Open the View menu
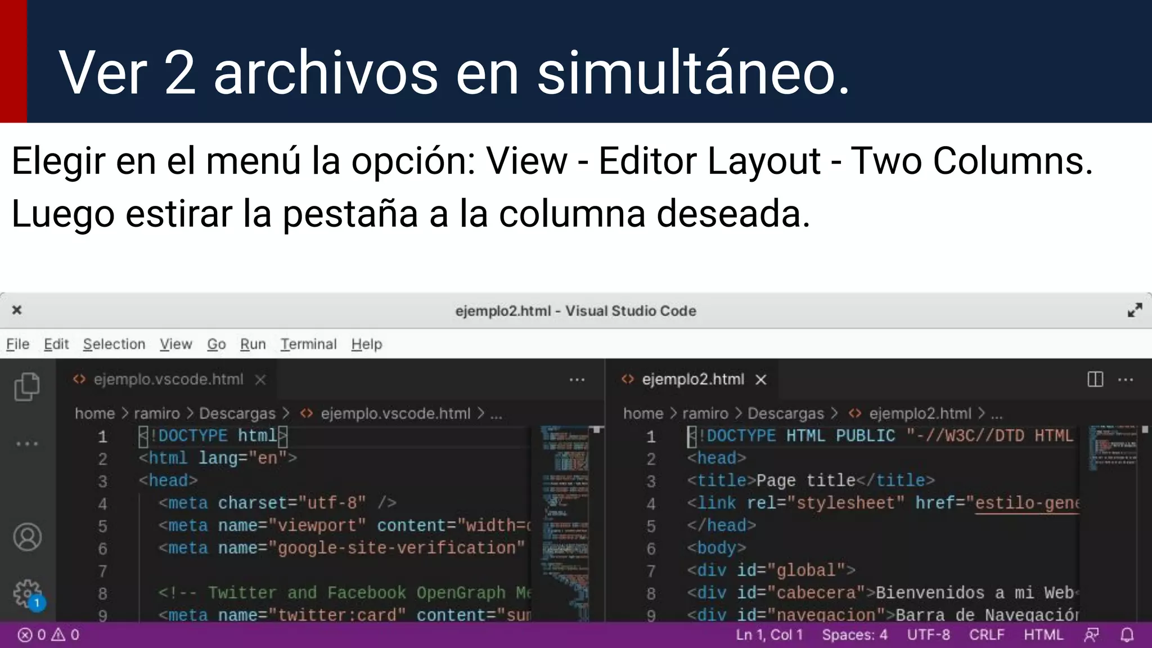1152x648 pixels. click(176, 344)
